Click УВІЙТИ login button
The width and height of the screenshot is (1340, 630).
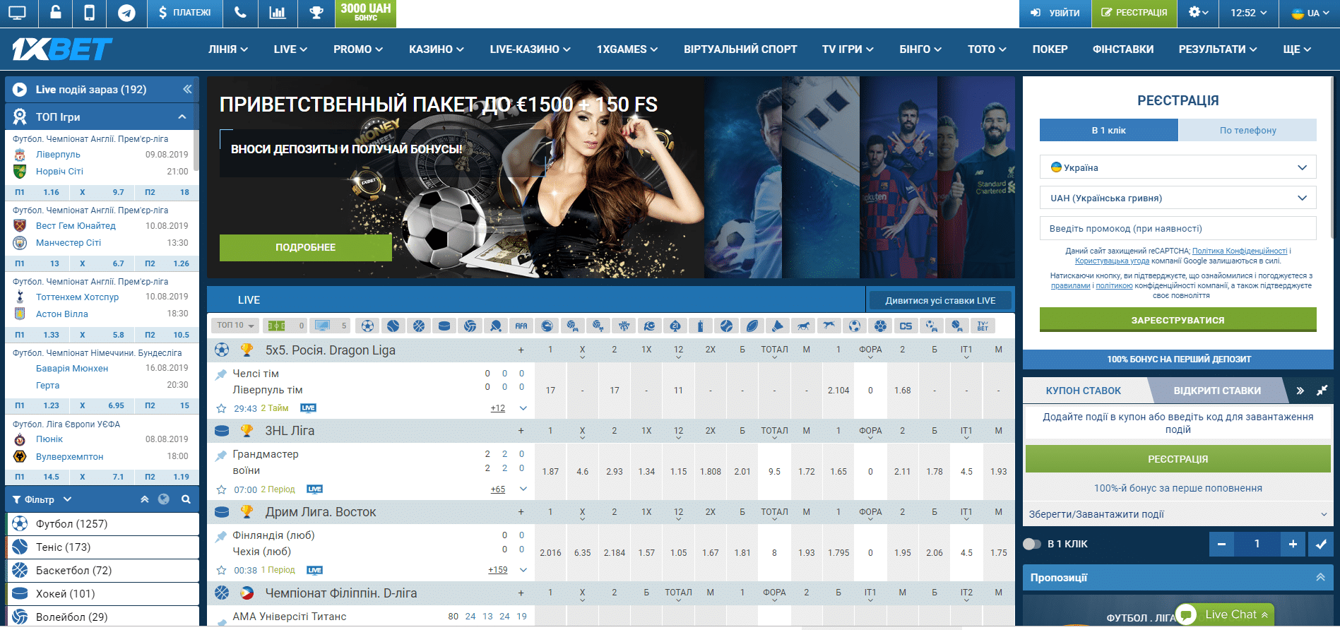(1055, 13)
